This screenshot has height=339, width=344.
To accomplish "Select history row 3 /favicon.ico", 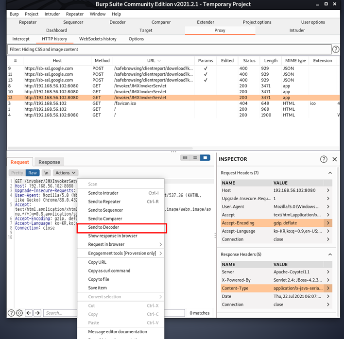I will (x=173, y=103).
